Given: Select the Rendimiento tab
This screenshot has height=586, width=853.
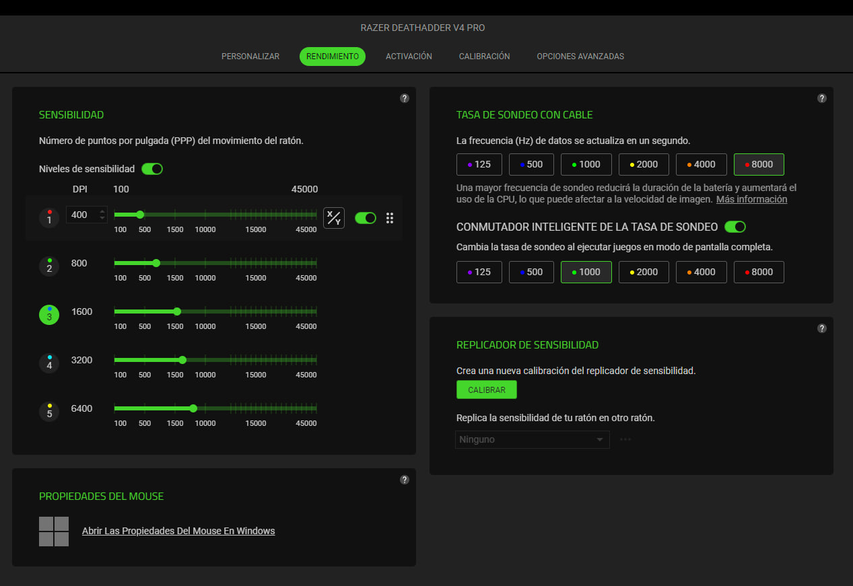Looking at the screenshot, I should 333,57.
